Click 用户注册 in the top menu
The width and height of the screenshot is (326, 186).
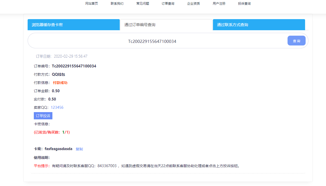pyautogui.click(x=219, y=4)
